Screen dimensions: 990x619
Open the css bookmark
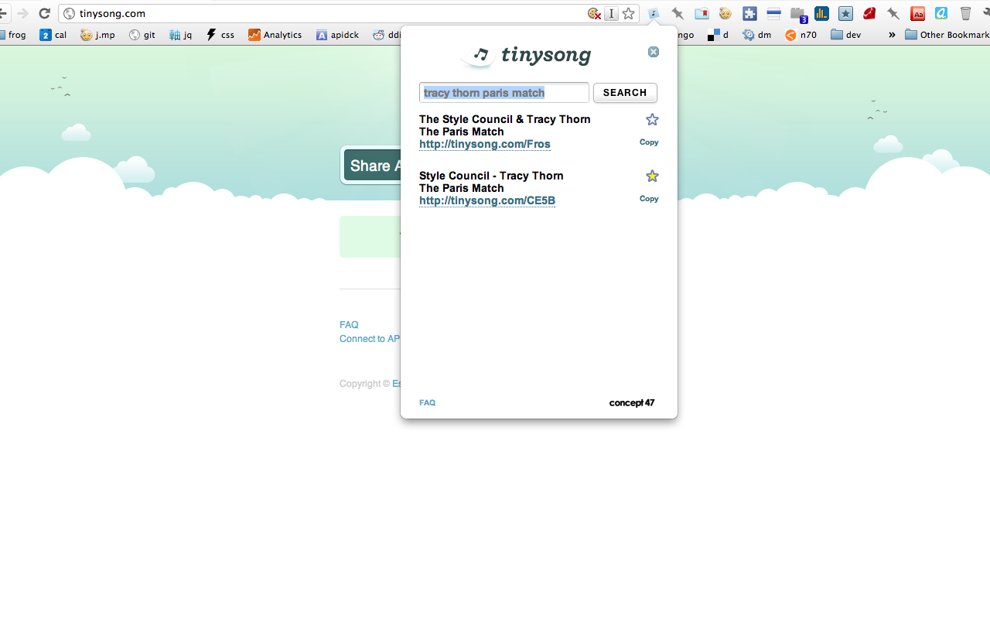point(220,35)
